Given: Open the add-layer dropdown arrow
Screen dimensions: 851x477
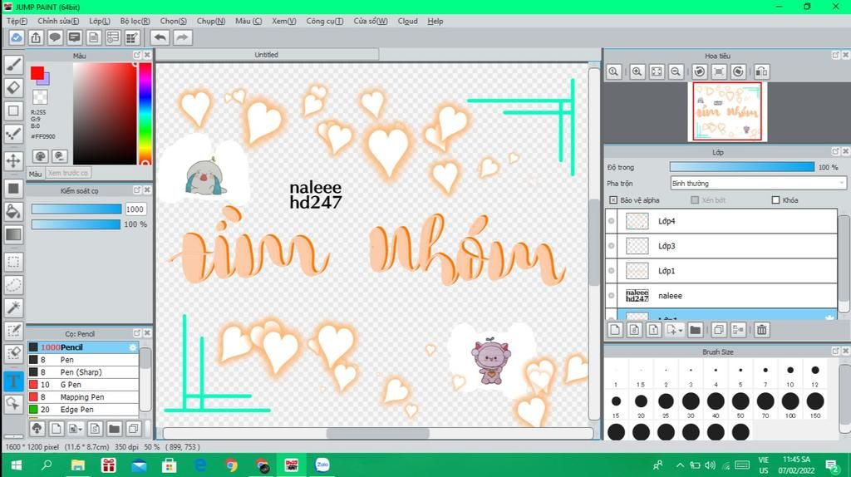Looking at the screenshot, I should 680,330.
